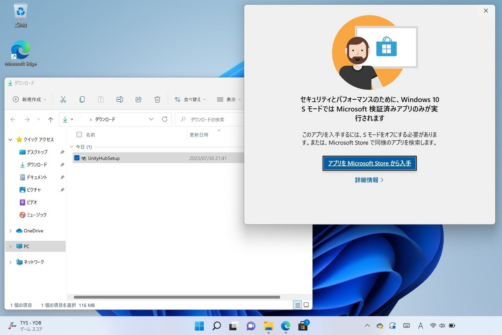502x335 pixels.
Task: Click the Paste icon in Explorer toolbar
Action: 101,99
